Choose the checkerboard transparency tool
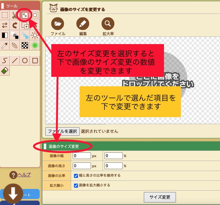This screenshot has width=220, height=205. [x=25, y=45]
